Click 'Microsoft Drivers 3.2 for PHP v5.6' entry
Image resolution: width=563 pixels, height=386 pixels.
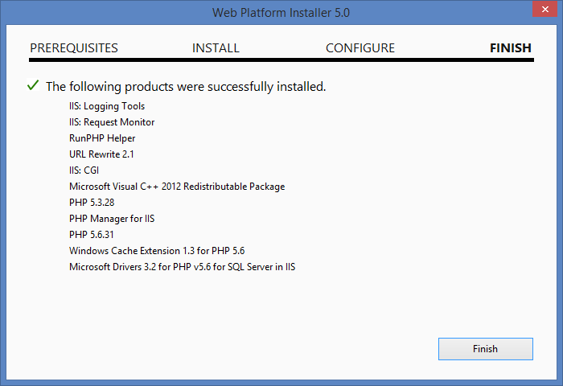182,267
